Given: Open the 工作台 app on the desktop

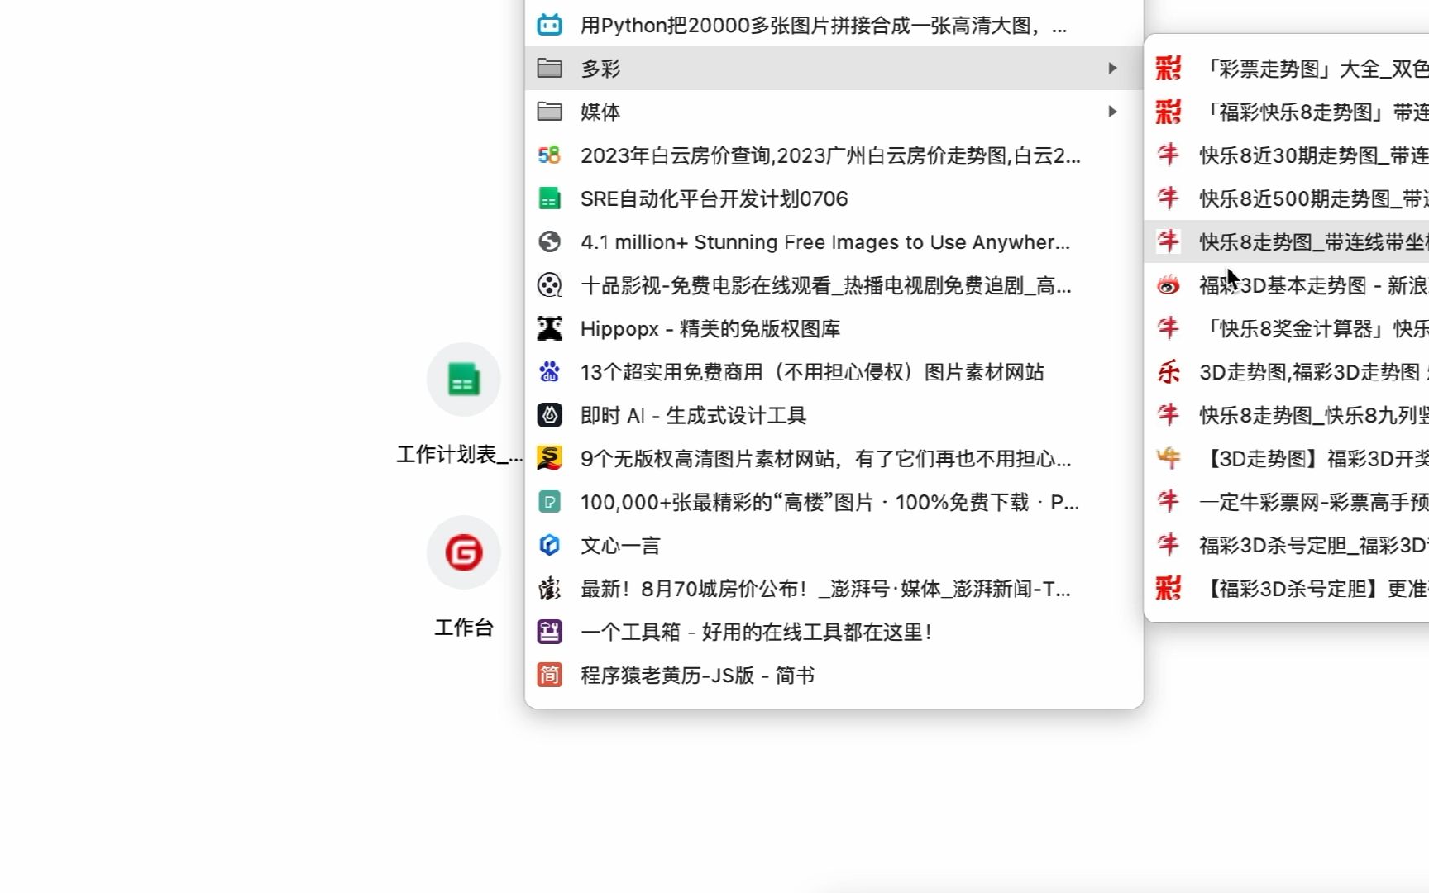Looking at the screenshot, I should coord(463,552).
